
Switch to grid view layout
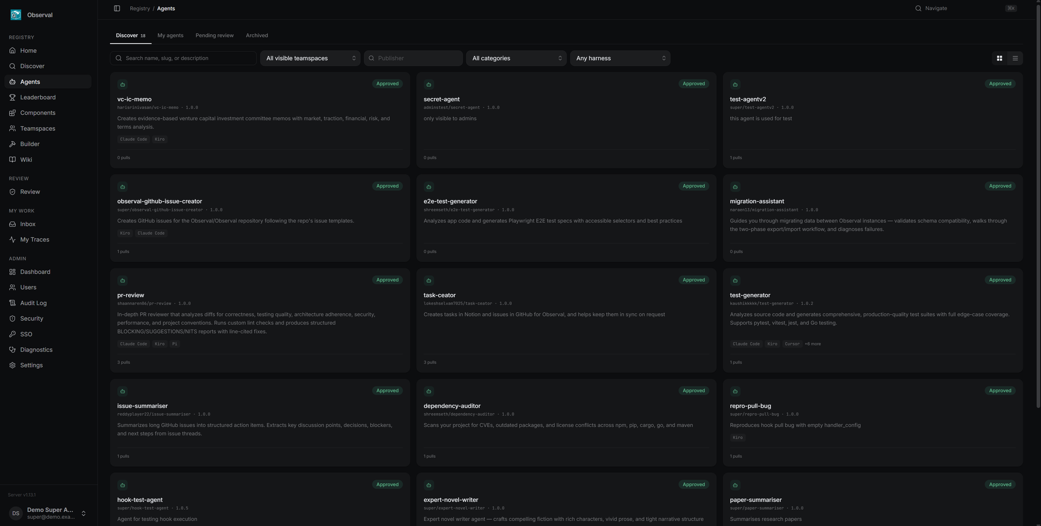click(x=999, y=58)
